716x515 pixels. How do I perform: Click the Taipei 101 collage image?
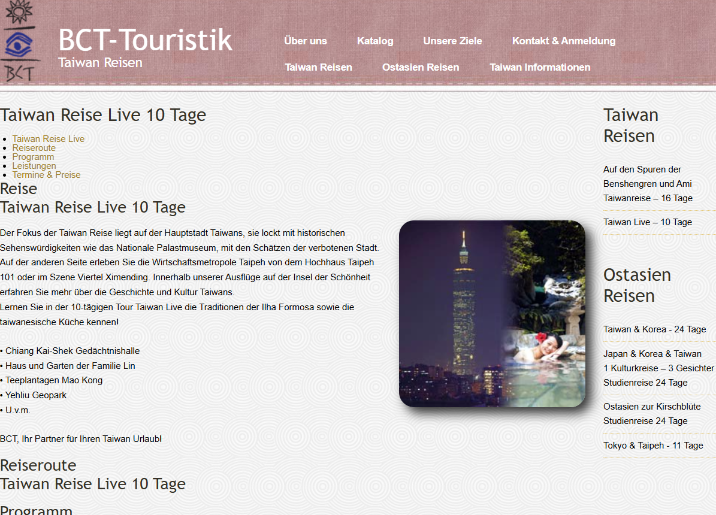coord(492,314)
